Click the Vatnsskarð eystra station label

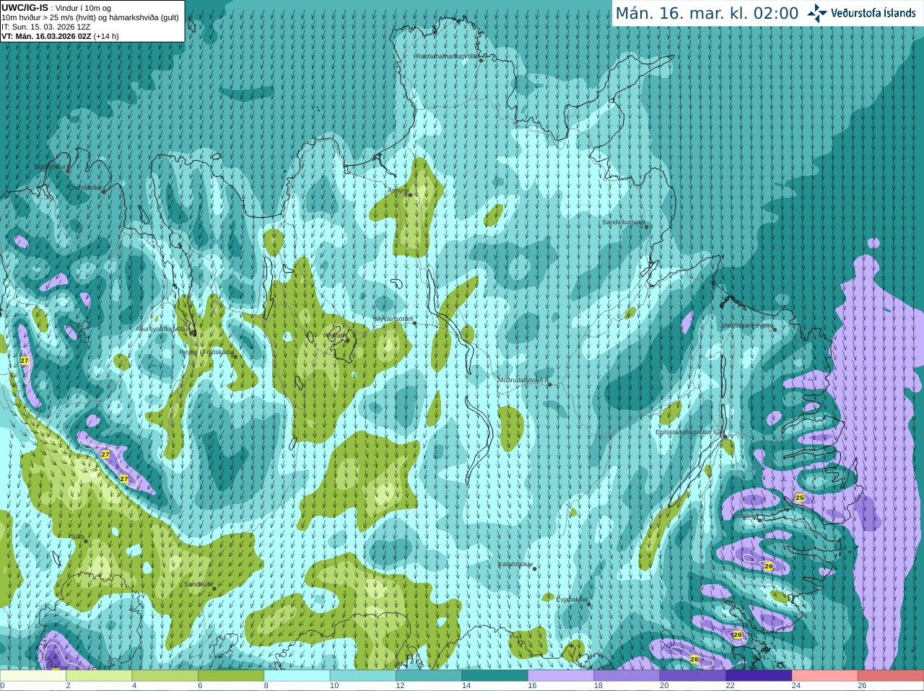coord(748,325)
